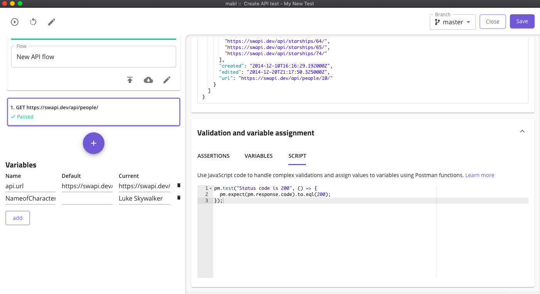Click script line 1 pm.test code
This screenshot has width=540, height=294.
coord(266,188)
